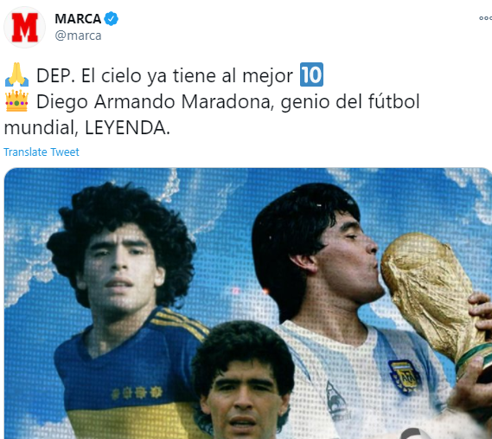The image size is (492, 439).
Task: Open the tweet's three-dot more menu
Action: (486, 18)
